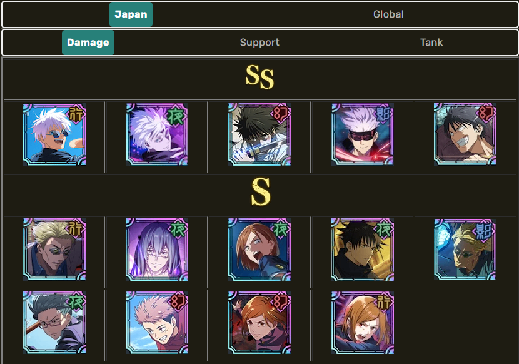Open the Maki with glasses character icon
The width and height of the screenshot is (519, 364).
[x=54, y=323]
